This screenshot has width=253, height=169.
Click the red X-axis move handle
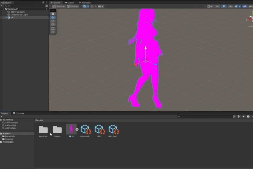pyautogui.click(x=135, y=64)
